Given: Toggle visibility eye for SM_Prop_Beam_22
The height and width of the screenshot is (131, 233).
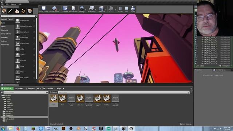Looking at the screenshot, I should 196,57.
